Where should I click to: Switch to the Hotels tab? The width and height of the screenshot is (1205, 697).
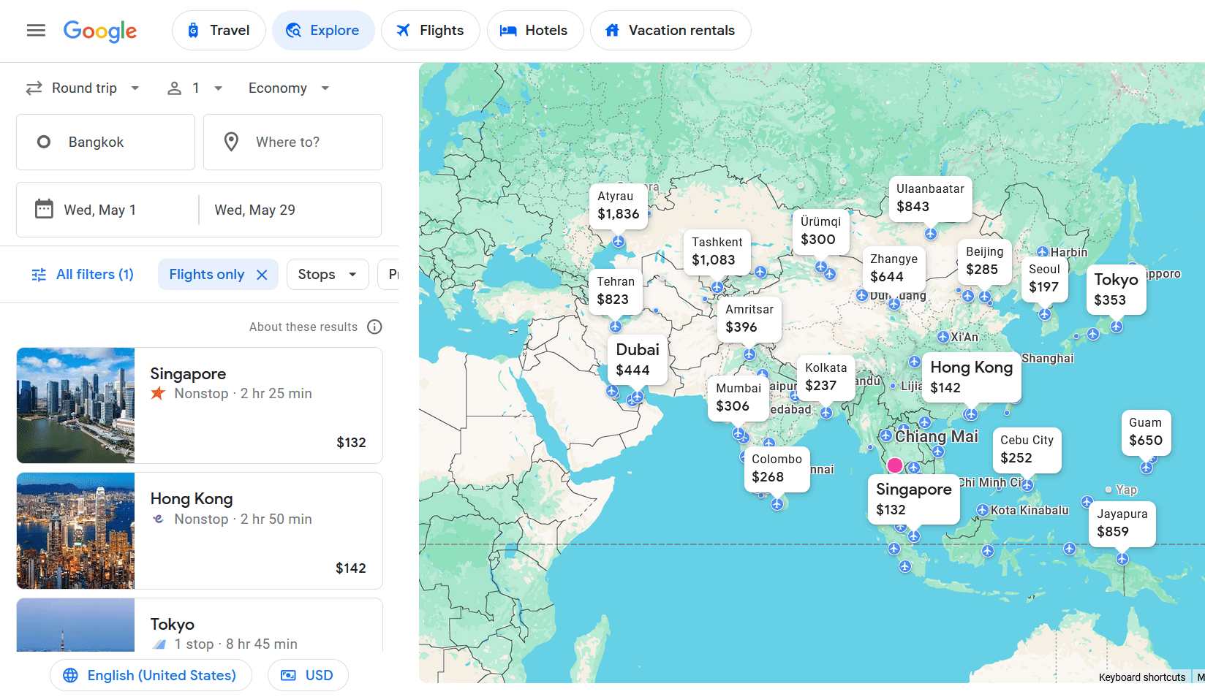pyautogui.click(x=535, y=30)
